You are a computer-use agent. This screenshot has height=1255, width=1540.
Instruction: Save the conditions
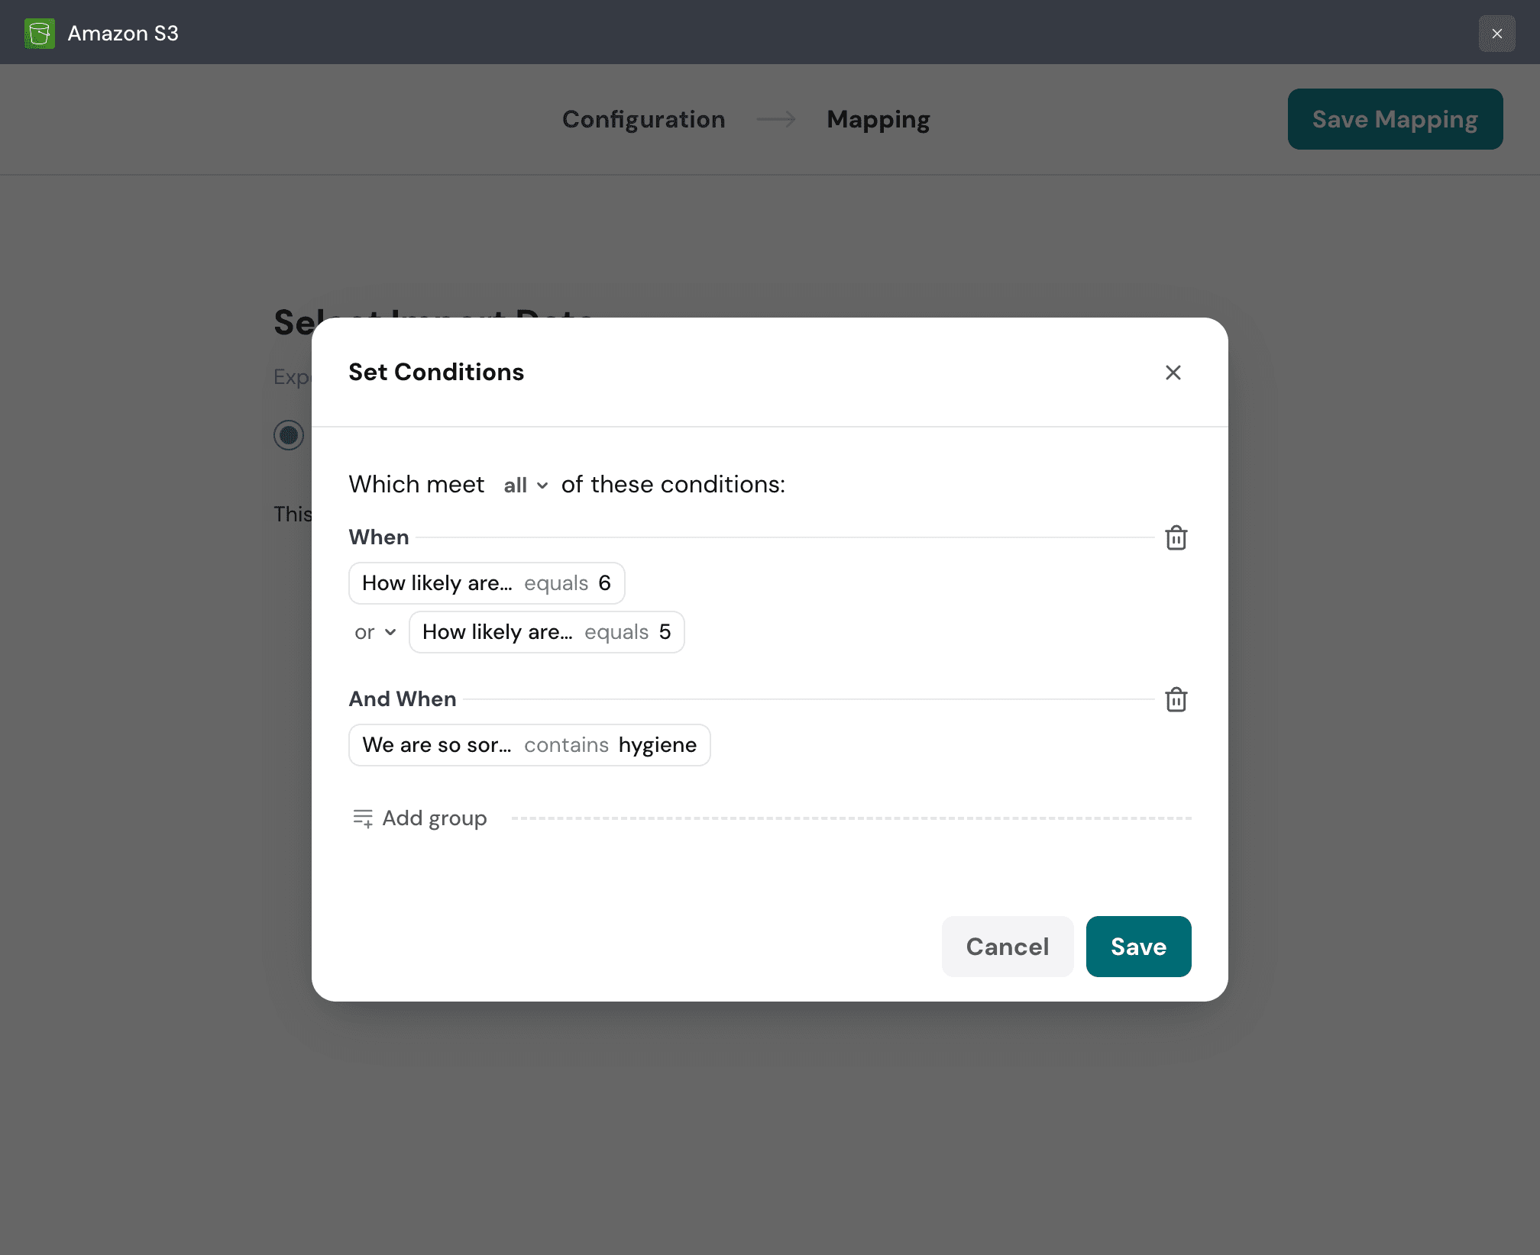pyautogui.click(x=1138, y=947)
